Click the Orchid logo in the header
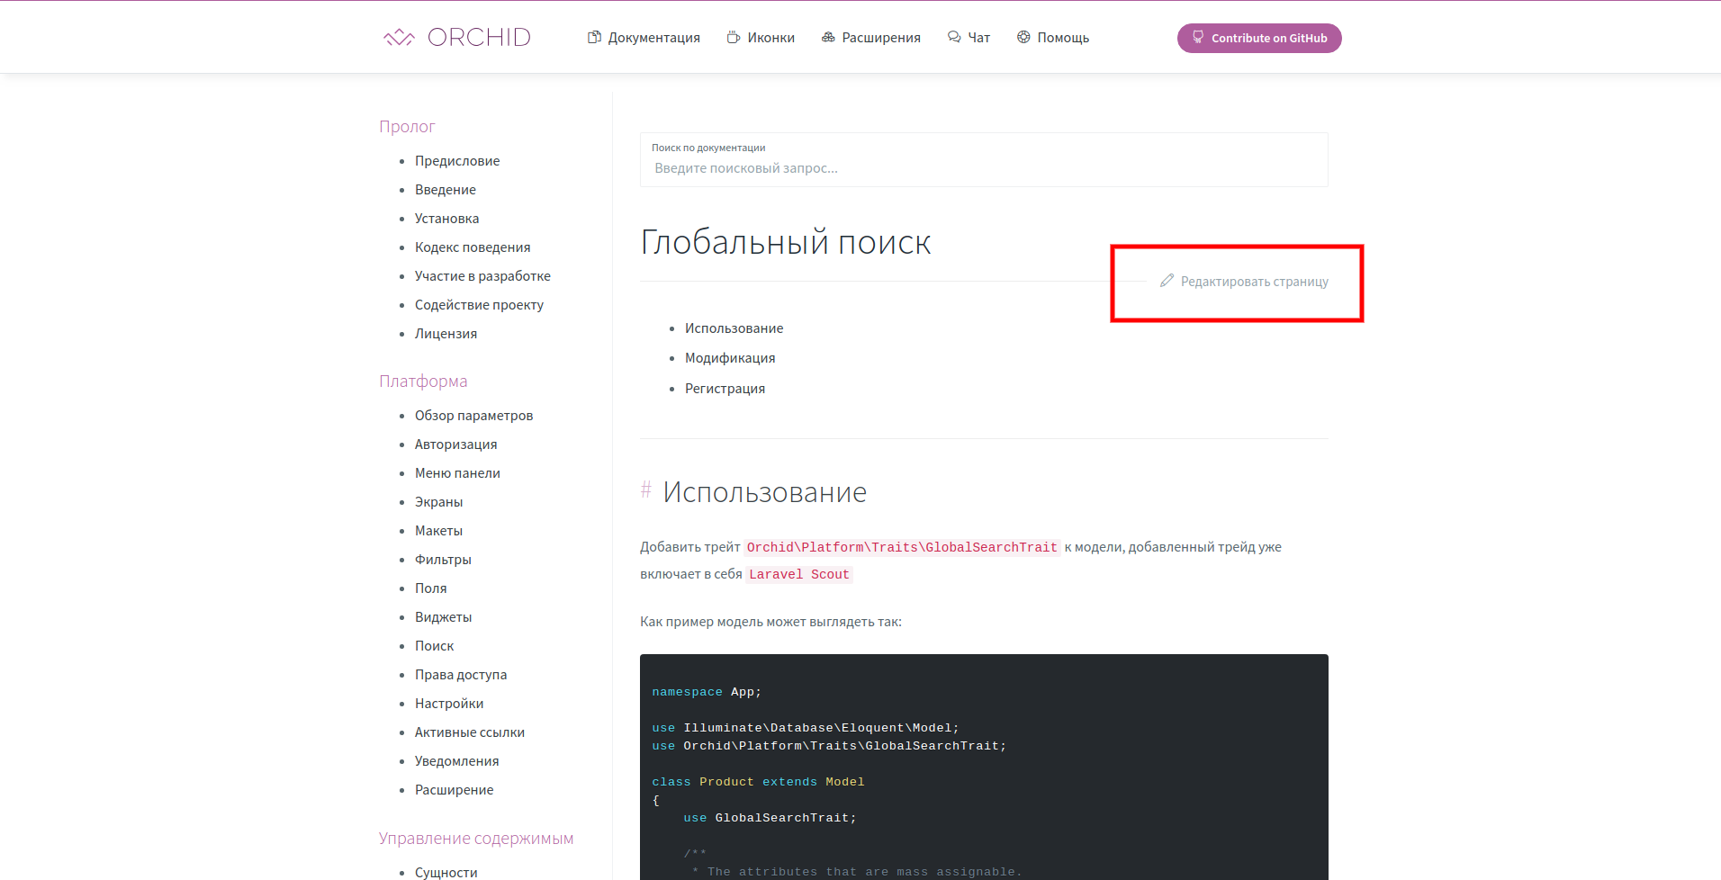The image size is (1721, 880). [456, 37]
